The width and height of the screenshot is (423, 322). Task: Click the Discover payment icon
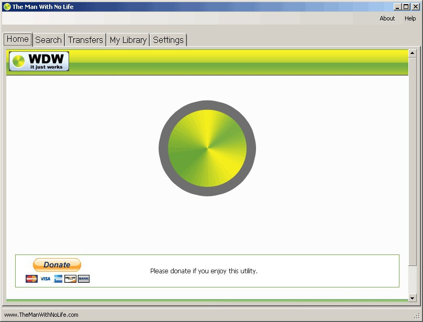[70, 279]
